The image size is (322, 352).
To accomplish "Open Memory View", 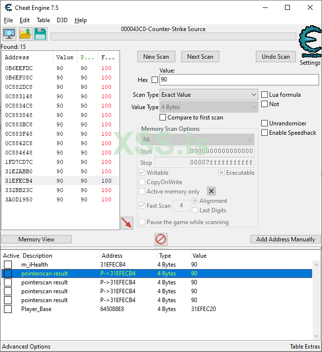I will pos(37,239).
